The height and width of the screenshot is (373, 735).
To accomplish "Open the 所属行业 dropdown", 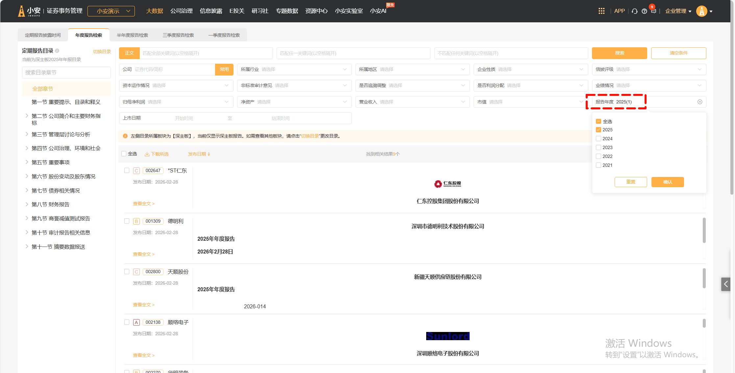I will (x=294, y=69).
